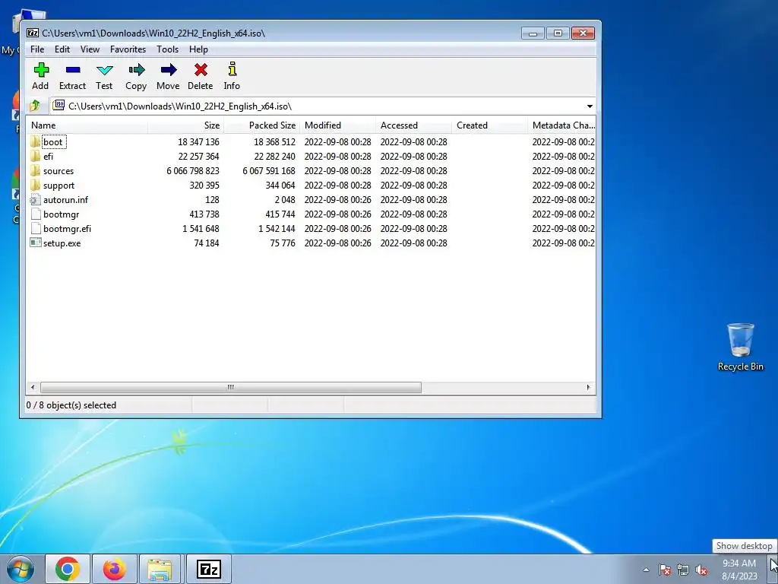Expand the address bar path dropdown

590,106
